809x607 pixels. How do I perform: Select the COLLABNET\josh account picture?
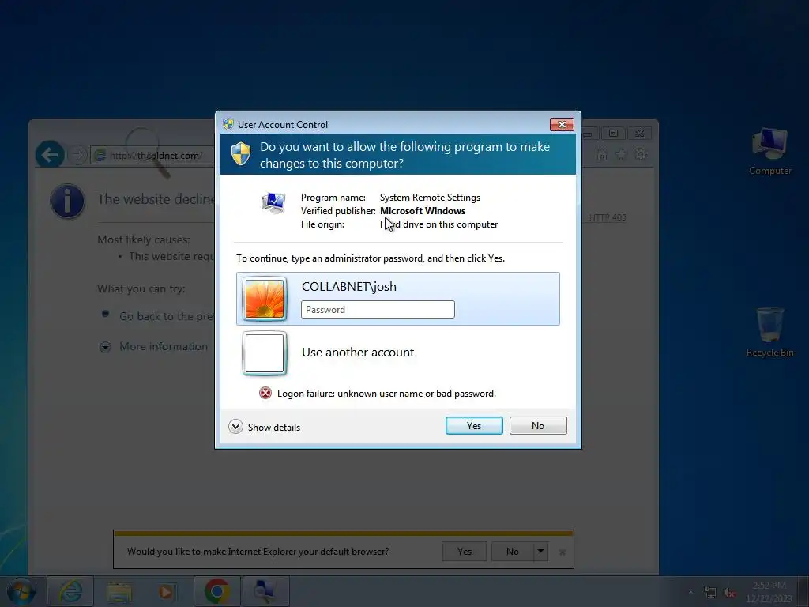264,299
